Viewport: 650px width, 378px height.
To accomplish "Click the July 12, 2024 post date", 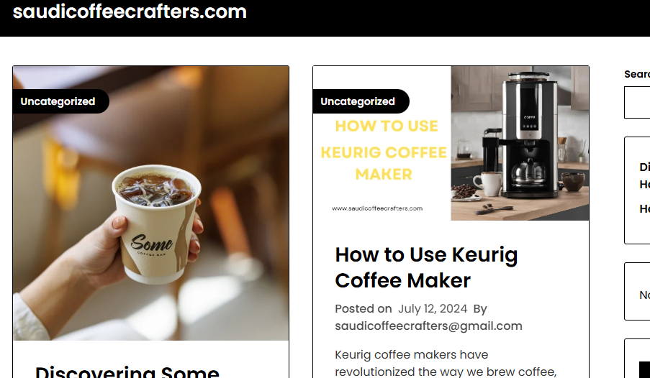I will [433, 309].
